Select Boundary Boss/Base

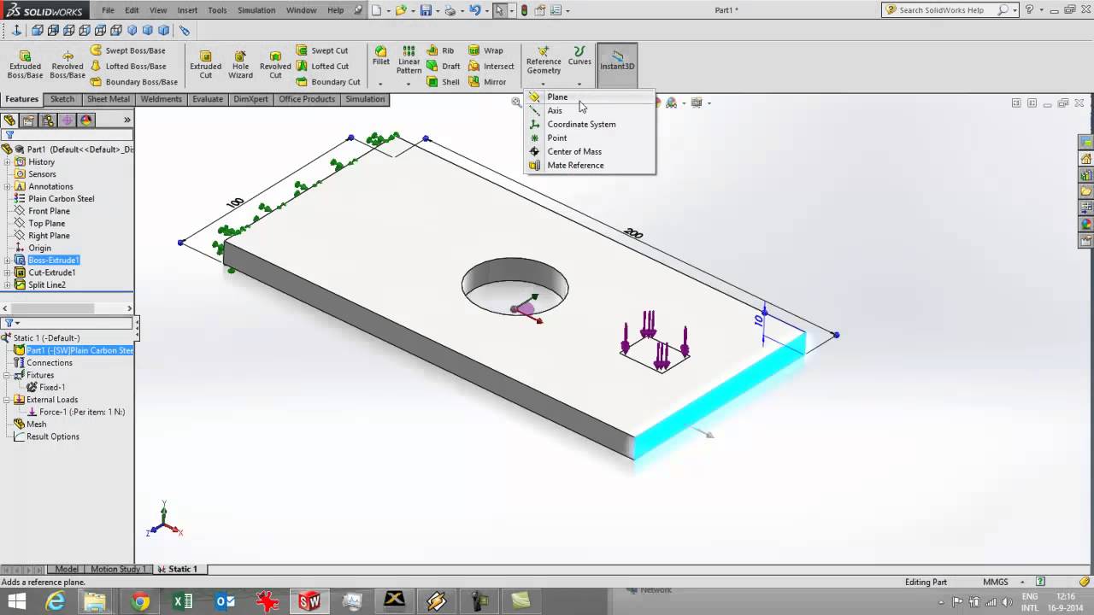(x=134, y=82)
